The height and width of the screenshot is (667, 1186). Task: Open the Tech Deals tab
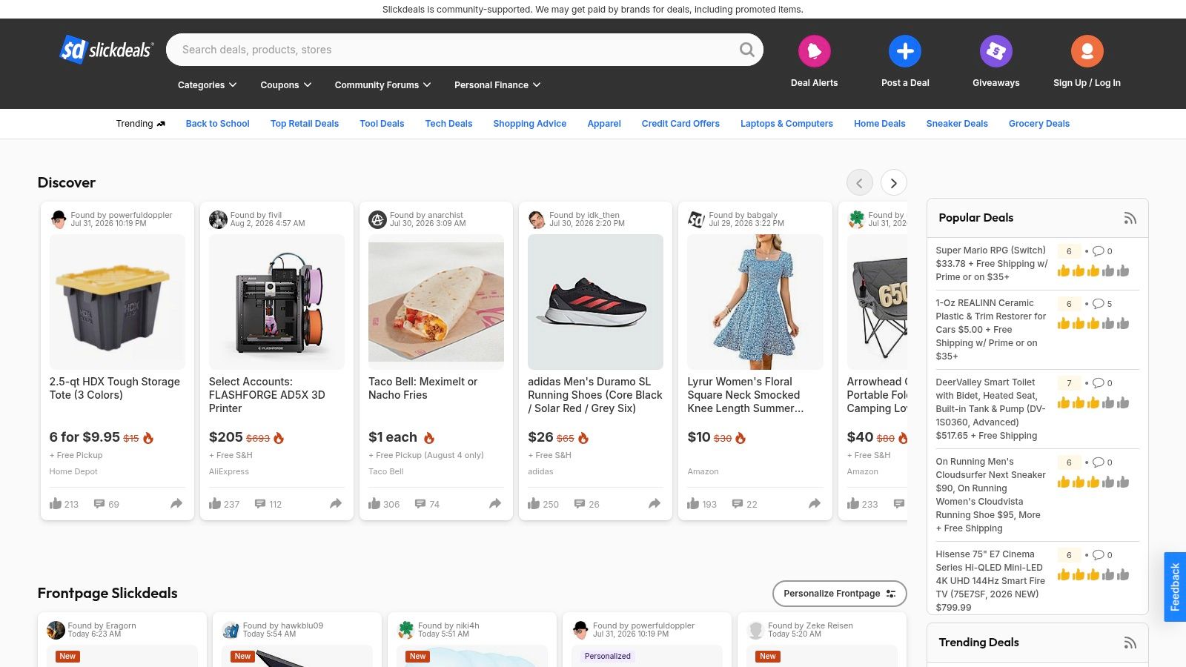448,124
